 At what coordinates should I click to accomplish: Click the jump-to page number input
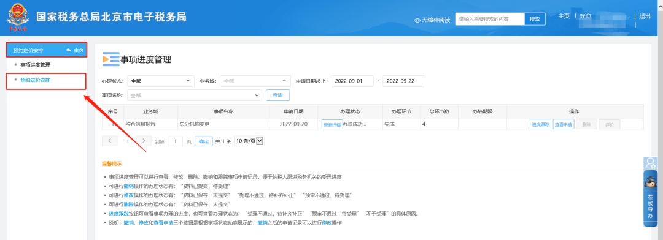[176, 141]
